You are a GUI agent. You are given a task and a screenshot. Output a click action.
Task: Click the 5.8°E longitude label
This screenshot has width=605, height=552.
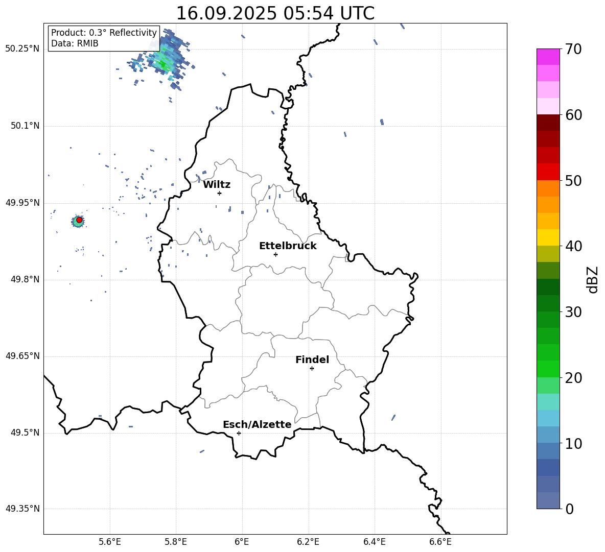tap(176, 542)
